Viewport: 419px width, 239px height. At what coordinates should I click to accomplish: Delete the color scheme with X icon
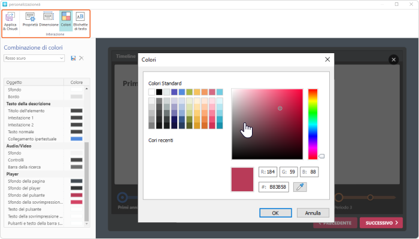coord(81,58)
